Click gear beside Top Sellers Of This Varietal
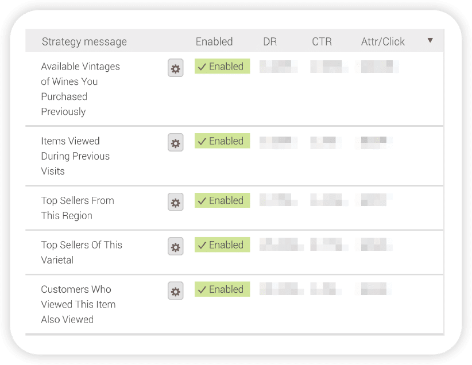The height and width of the screenshot is (365, 472). click(x=176, y=247)
